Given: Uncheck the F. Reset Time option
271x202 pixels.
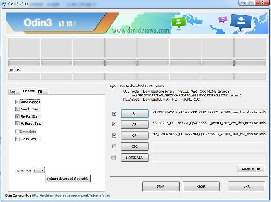Looking at the screenshot, I should (17, 124).
